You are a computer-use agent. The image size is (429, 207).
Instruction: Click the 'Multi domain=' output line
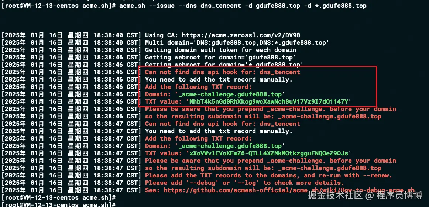[237, 43]
